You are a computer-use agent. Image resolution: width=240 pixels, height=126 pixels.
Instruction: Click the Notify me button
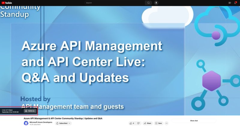coord(30,111)
